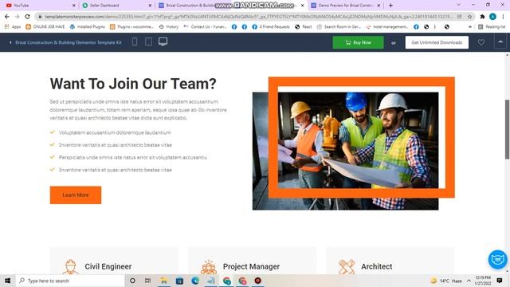Go back to Brixal Construction template page
510x287 pixels.
coord(65,42)
